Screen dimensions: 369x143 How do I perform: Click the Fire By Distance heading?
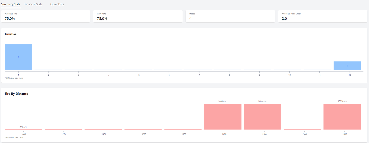pyautogui.click(x=17, y=93)
